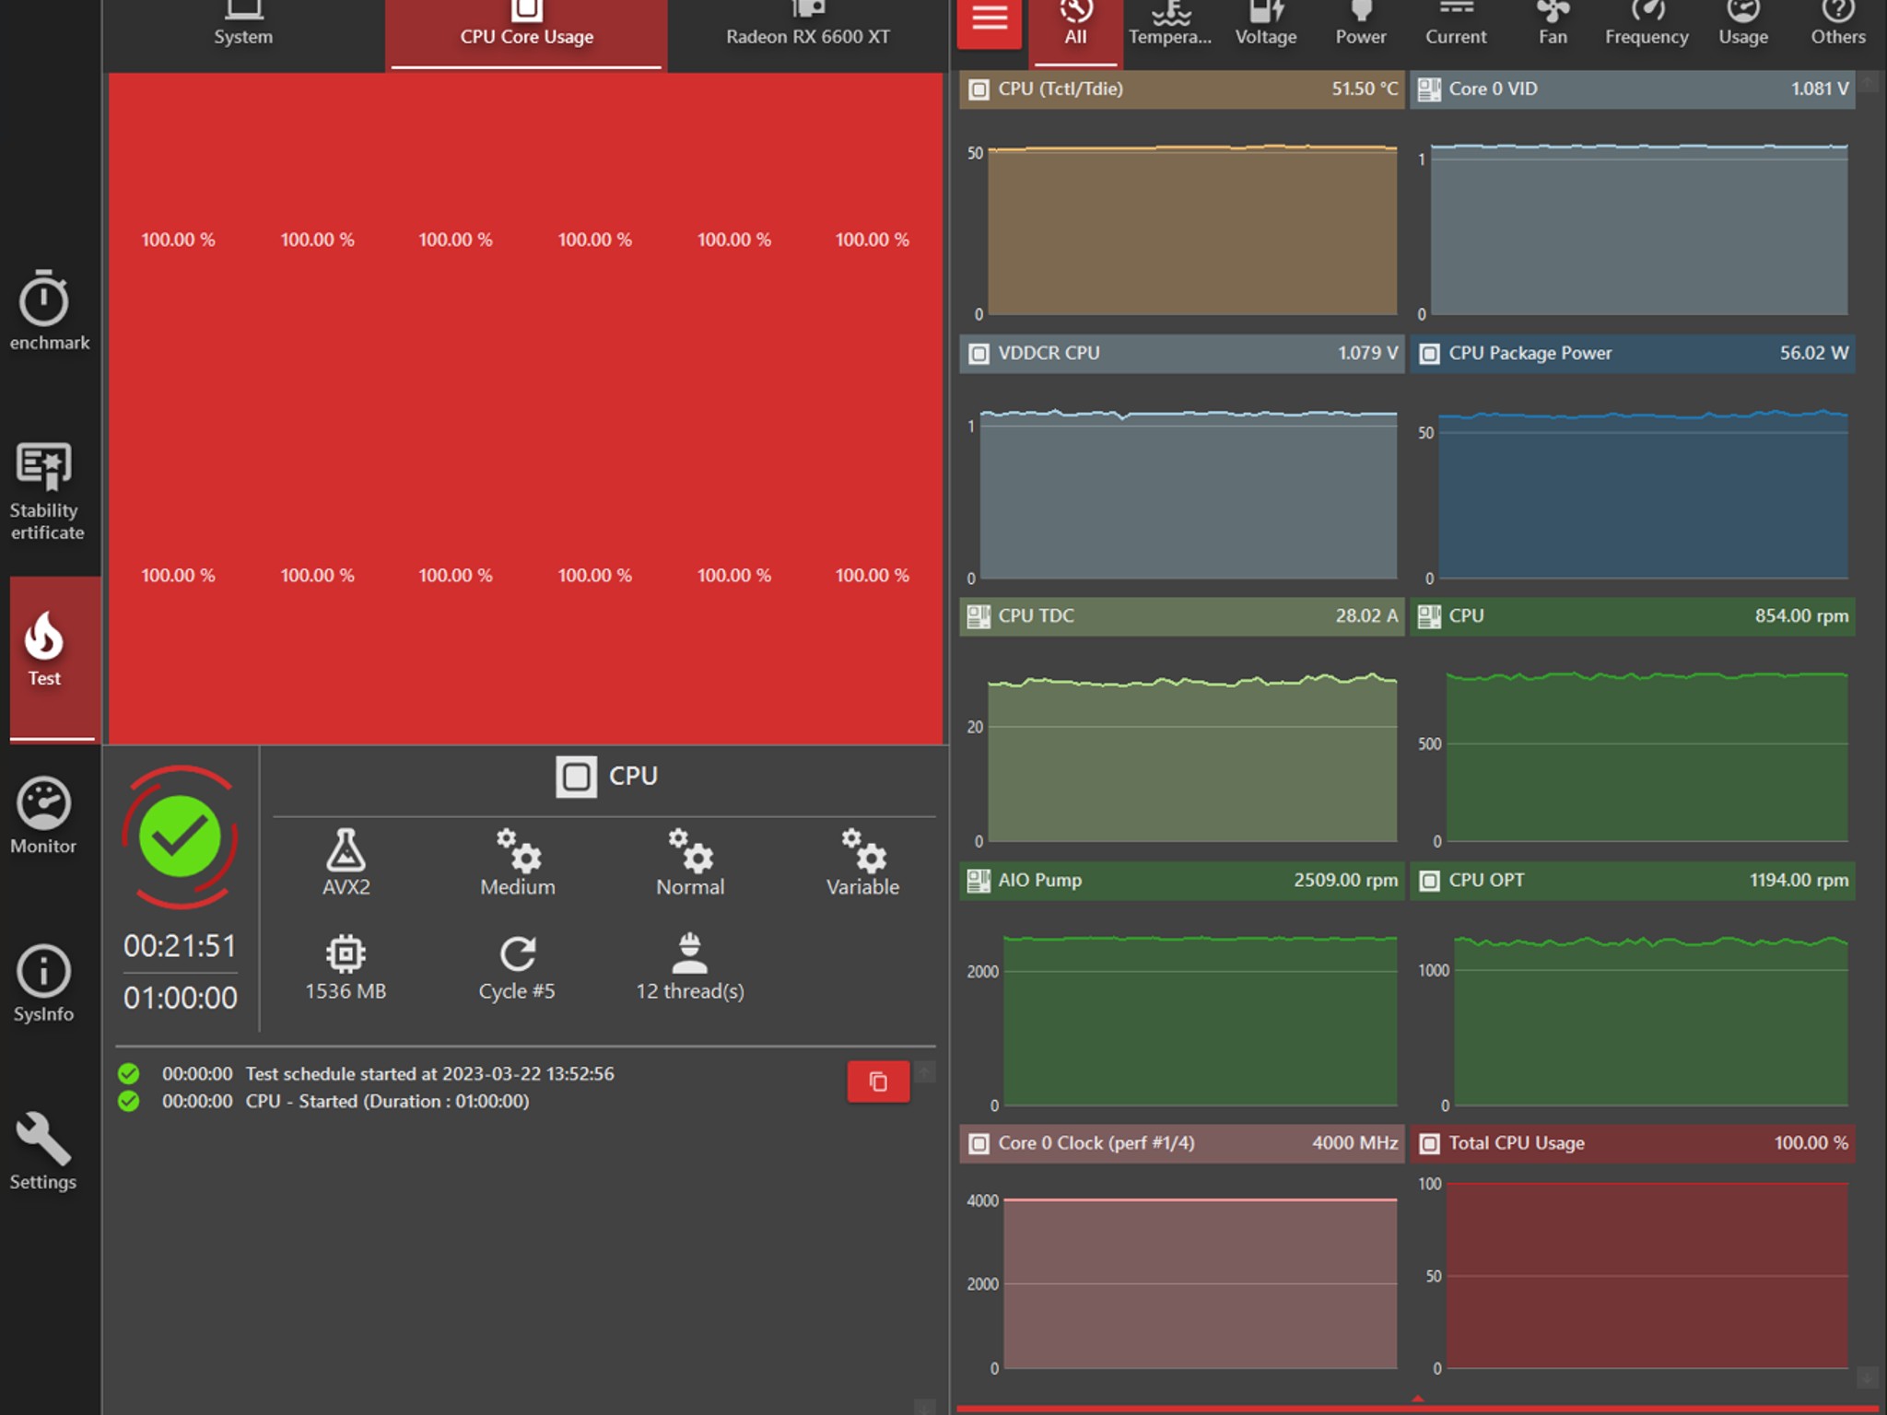Viewport: 1887px width, 1415px height.
Task: Click the Total CPU Usage header
Action: (1632, 1143)
